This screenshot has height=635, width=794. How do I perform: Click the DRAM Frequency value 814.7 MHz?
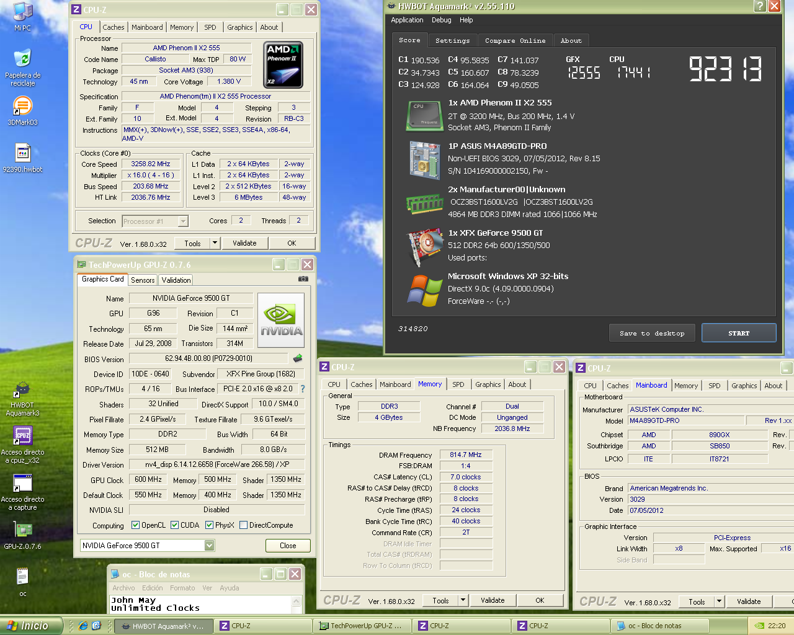(x=466, y=455)
